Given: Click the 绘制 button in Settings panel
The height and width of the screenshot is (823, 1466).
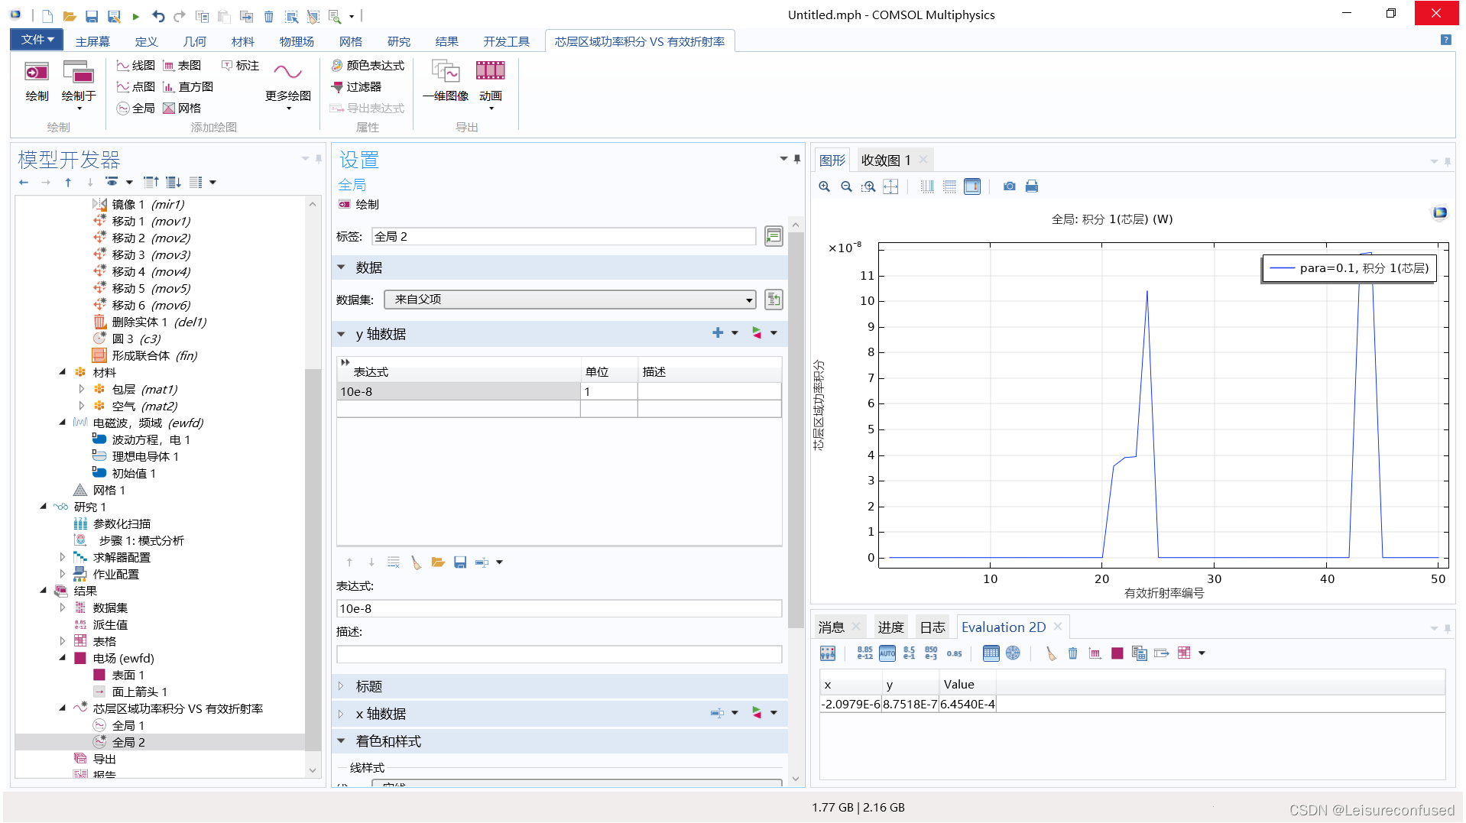Looking at the screenshot, I should [359, 205].
